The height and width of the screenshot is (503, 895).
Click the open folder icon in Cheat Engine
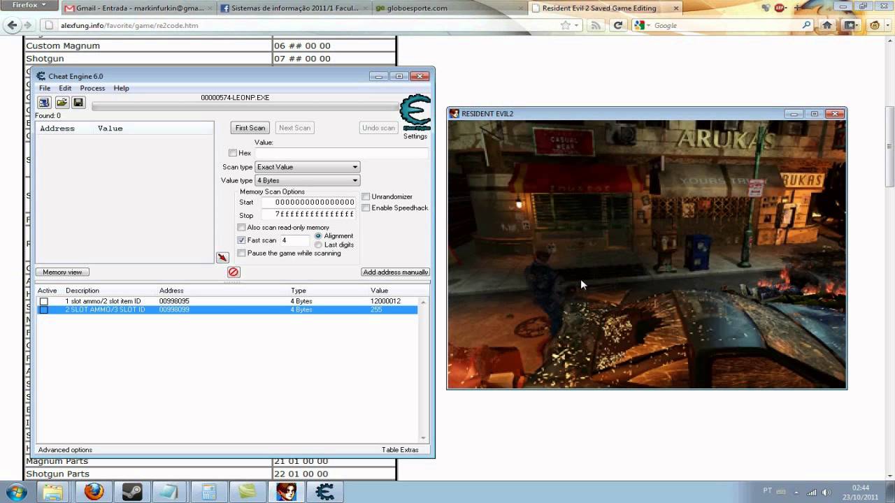pos(61,103)
